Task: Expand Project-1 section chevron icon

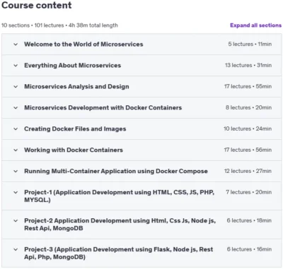Action: tap(16, 193)
